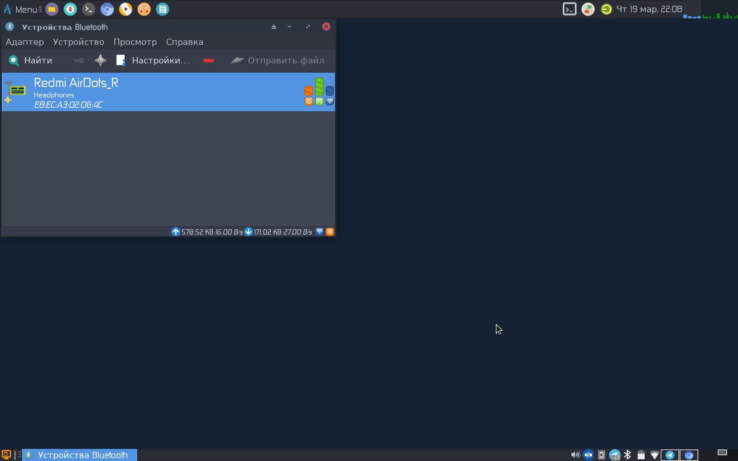Click K keyboard layout tray icon
Image resolution: width=738 pixels, height=461 pixels.
click(x=601, y=455)
